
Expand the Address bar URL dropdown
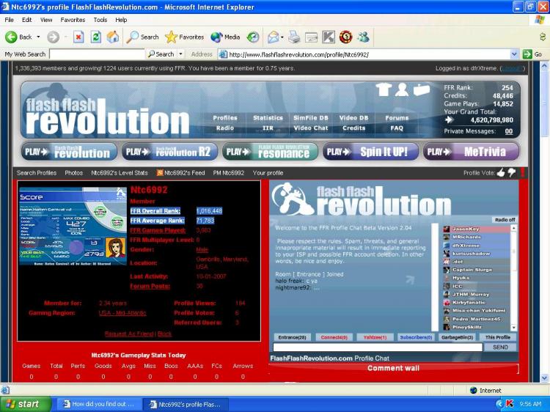[514, 54]
